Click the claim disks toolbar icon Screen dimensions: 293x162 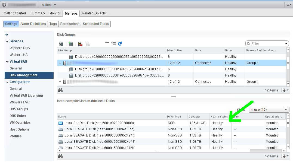(61, 44)
